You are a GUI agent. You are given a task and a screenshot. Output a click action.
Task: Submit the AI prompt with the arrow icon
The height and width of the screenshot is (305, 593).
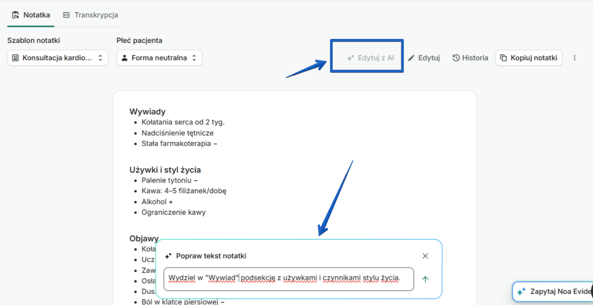pos(425,279)
